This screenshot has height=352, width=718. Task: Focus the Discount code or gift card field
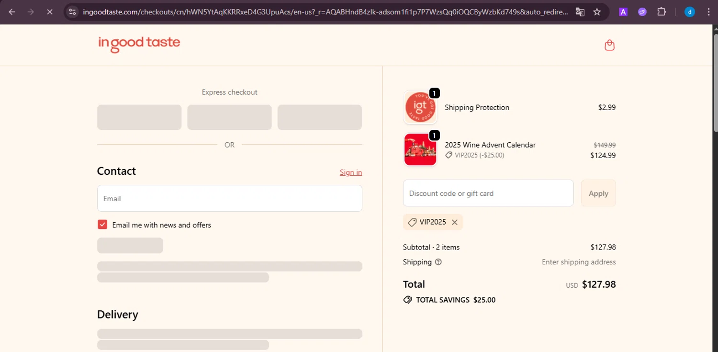[488, 193]
